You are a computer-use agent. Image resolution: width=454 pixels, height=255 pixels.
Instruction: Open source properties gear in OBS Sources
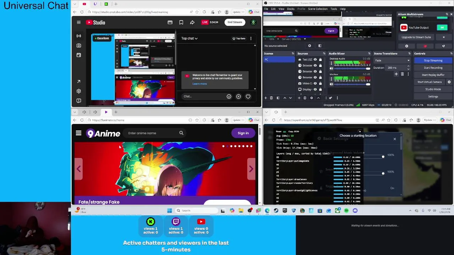[311, 98]
